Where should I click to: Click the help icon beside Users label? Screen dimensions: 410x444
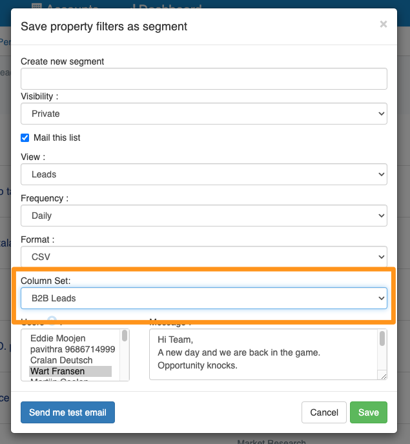[x=52, y=320]
